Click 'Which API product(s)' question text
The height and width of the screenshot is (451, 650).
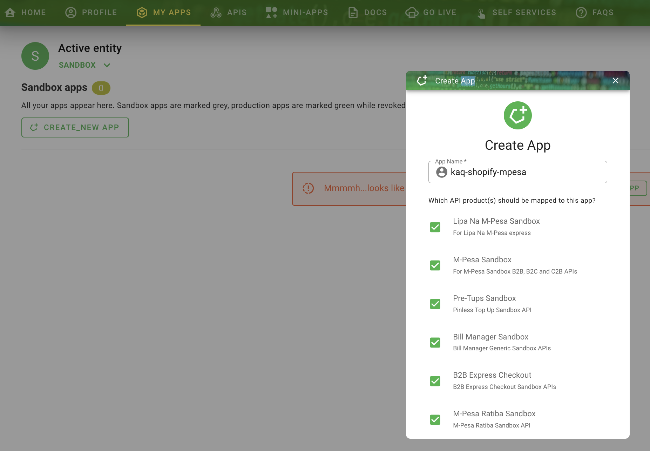coord(512,201)
